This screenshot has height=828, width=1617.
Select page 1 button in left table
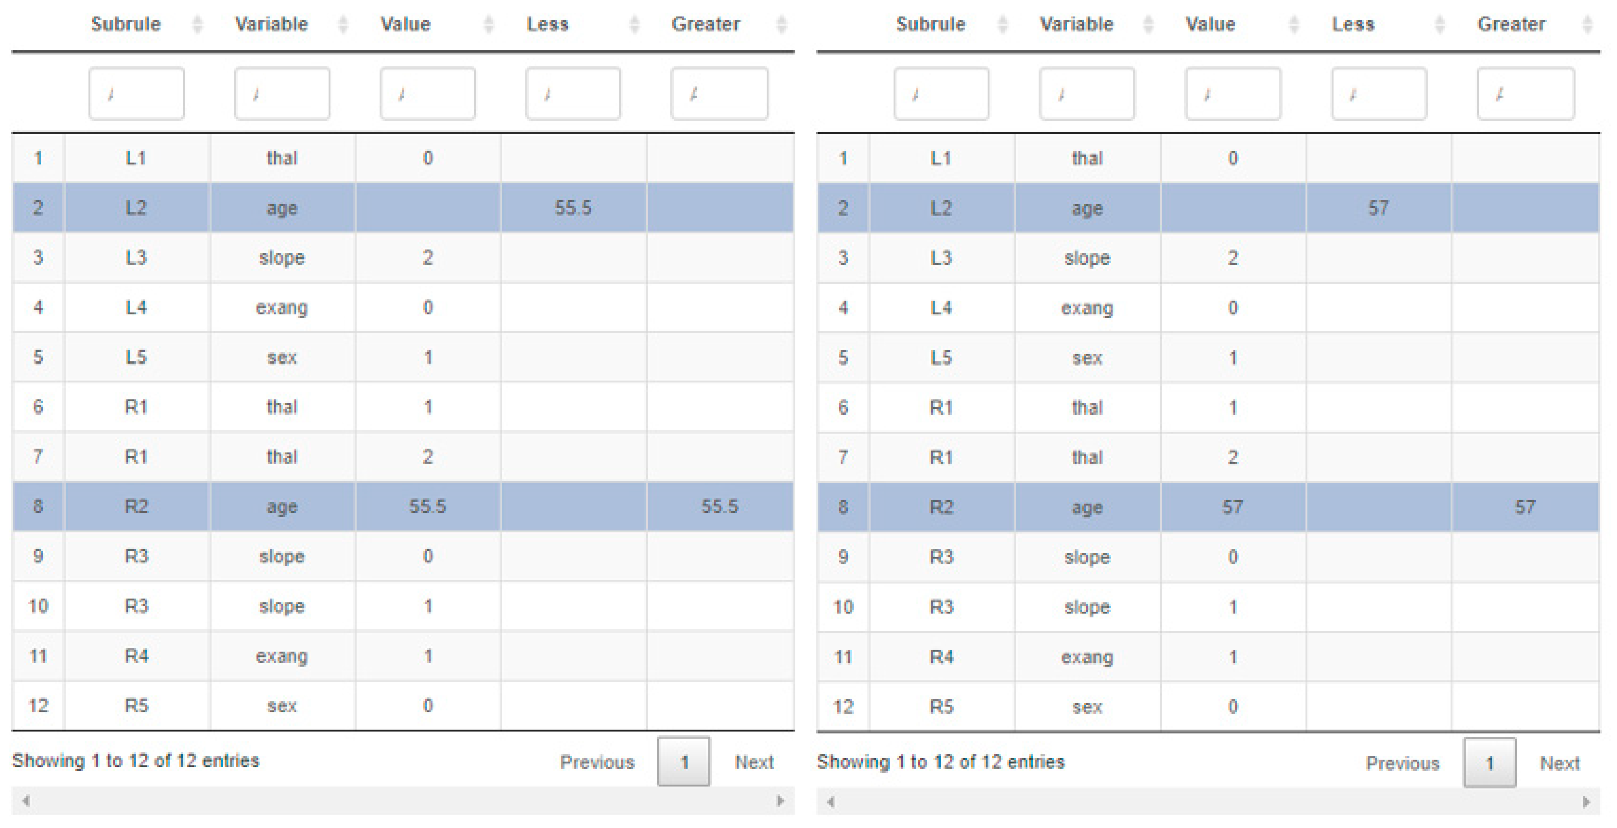pyautogui.click(x=684, y=761)
